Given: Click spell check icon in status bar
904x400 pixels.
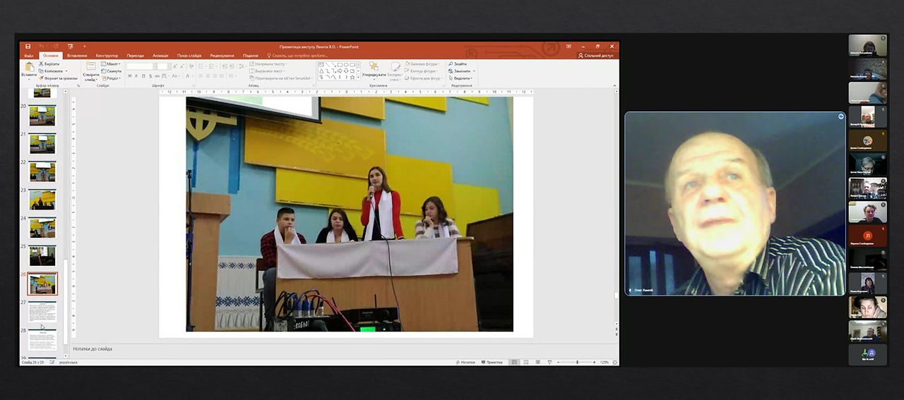Looking at the screenshot, I should [x=52, y=363].
